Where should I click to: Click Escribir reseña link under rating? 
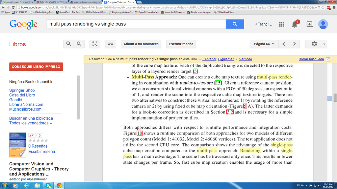tap(42, 152)
